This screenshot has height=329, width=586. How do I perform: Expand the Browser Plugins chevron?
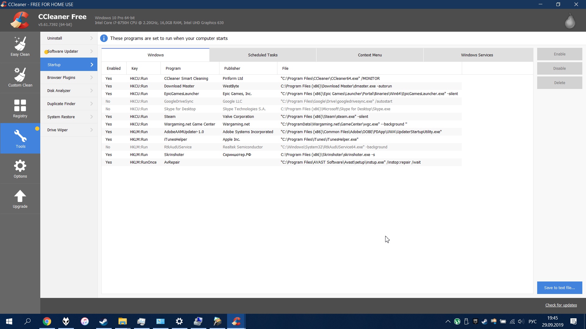pos(92,78)
